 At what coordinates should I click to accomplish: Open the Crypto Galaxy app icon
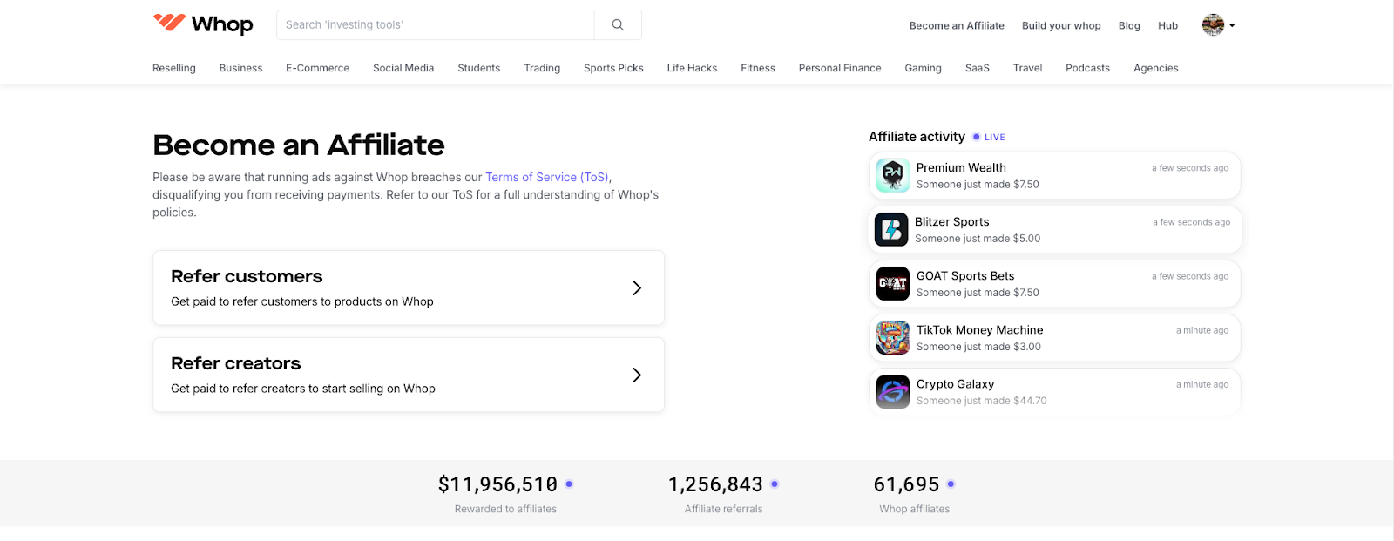click(x=892, y=391)
